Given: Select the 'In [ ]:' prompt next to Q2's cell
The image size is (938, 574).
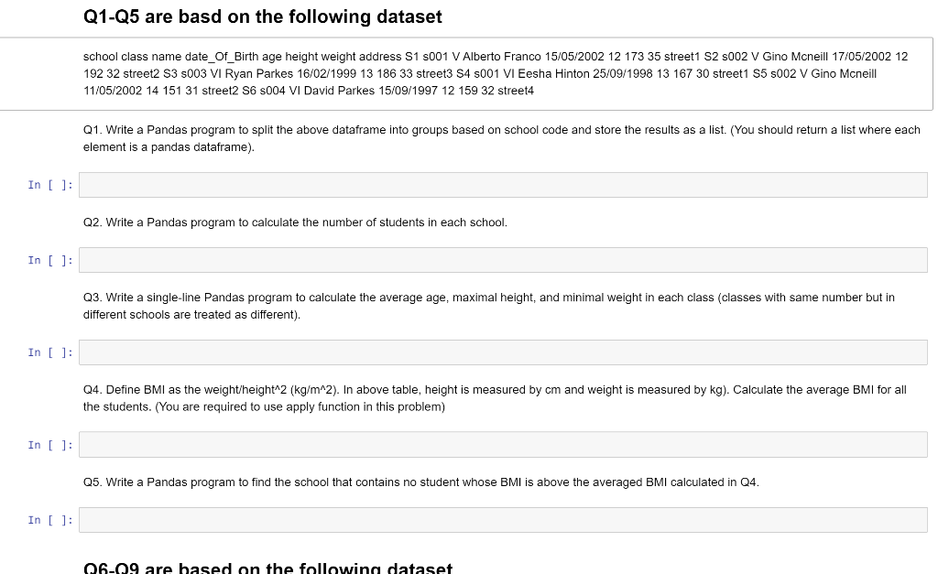Looking at the screenshot, I should click(x=50, y=259).
